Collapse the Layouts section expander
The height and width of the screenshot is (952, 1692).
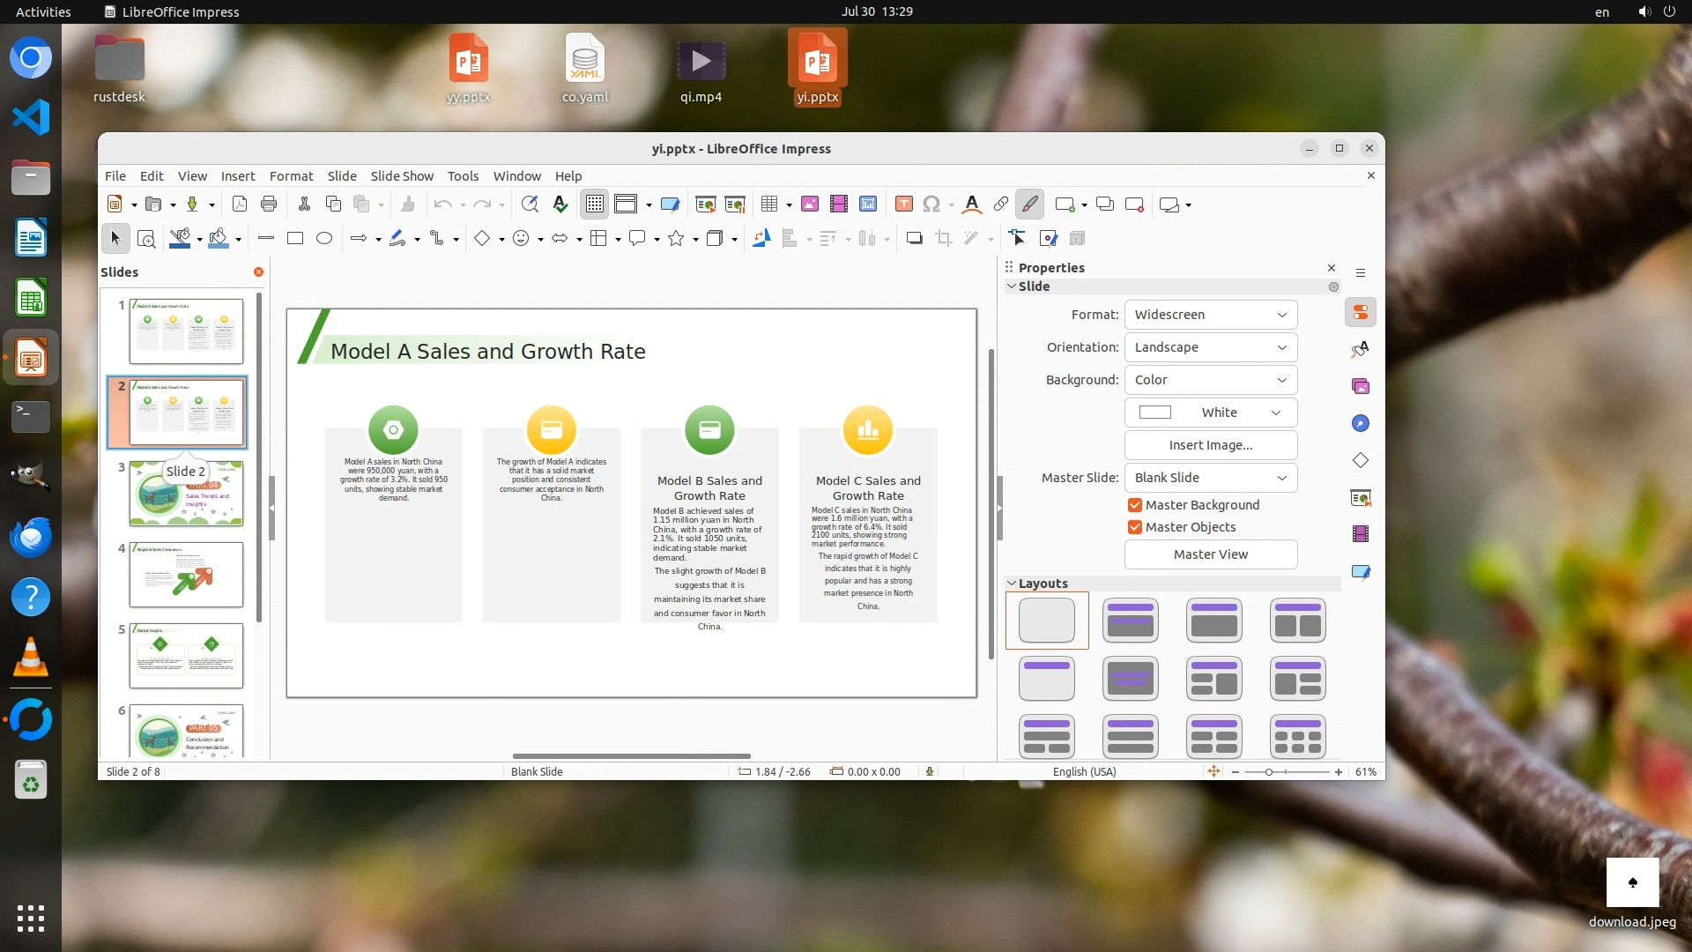coord(1012,584)
